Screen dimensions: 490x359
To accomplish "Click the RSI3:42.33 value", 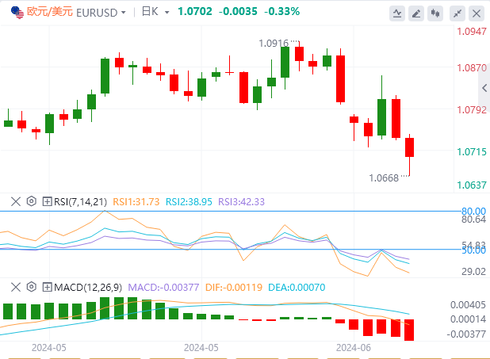I will (241, 202).
